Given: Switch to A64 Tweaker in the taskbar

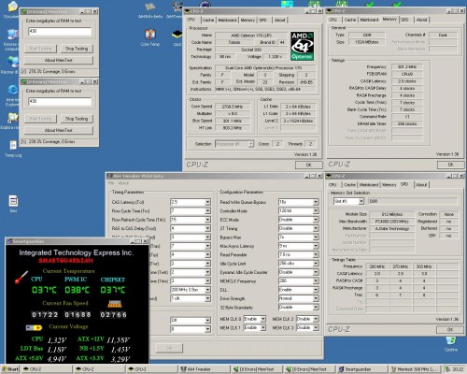Looking at the screenshot, I should 204,369.
